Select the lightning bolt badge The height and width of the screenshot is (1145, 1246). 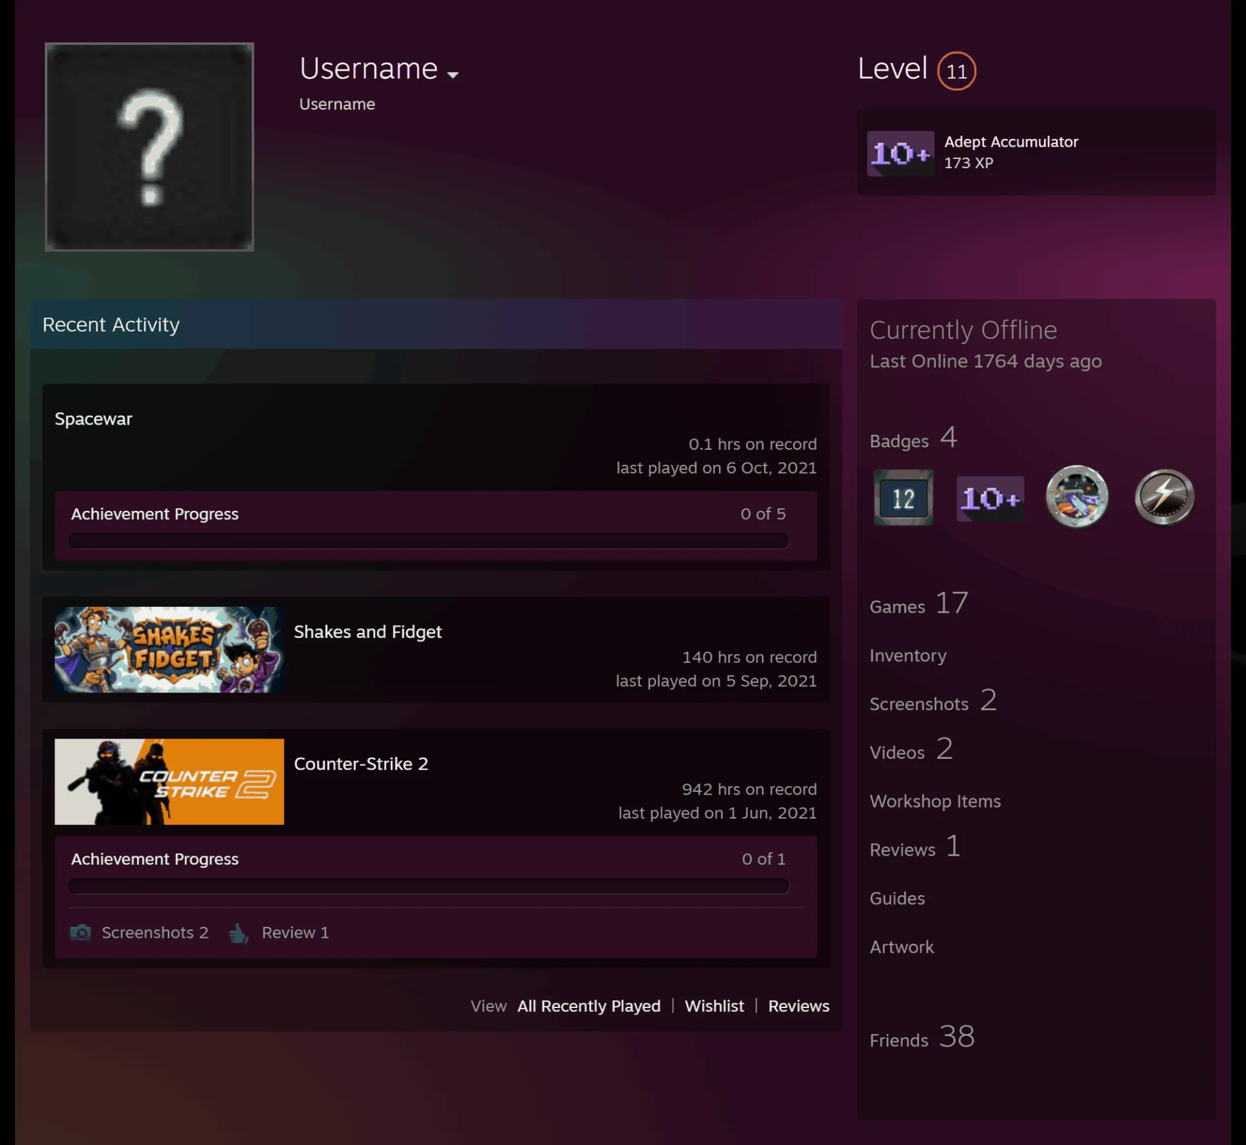click(x=1164, y=497)
